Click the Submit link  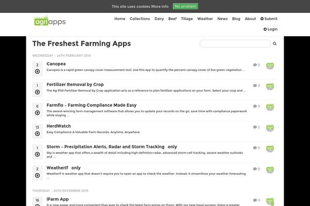(x=269, y=19)
